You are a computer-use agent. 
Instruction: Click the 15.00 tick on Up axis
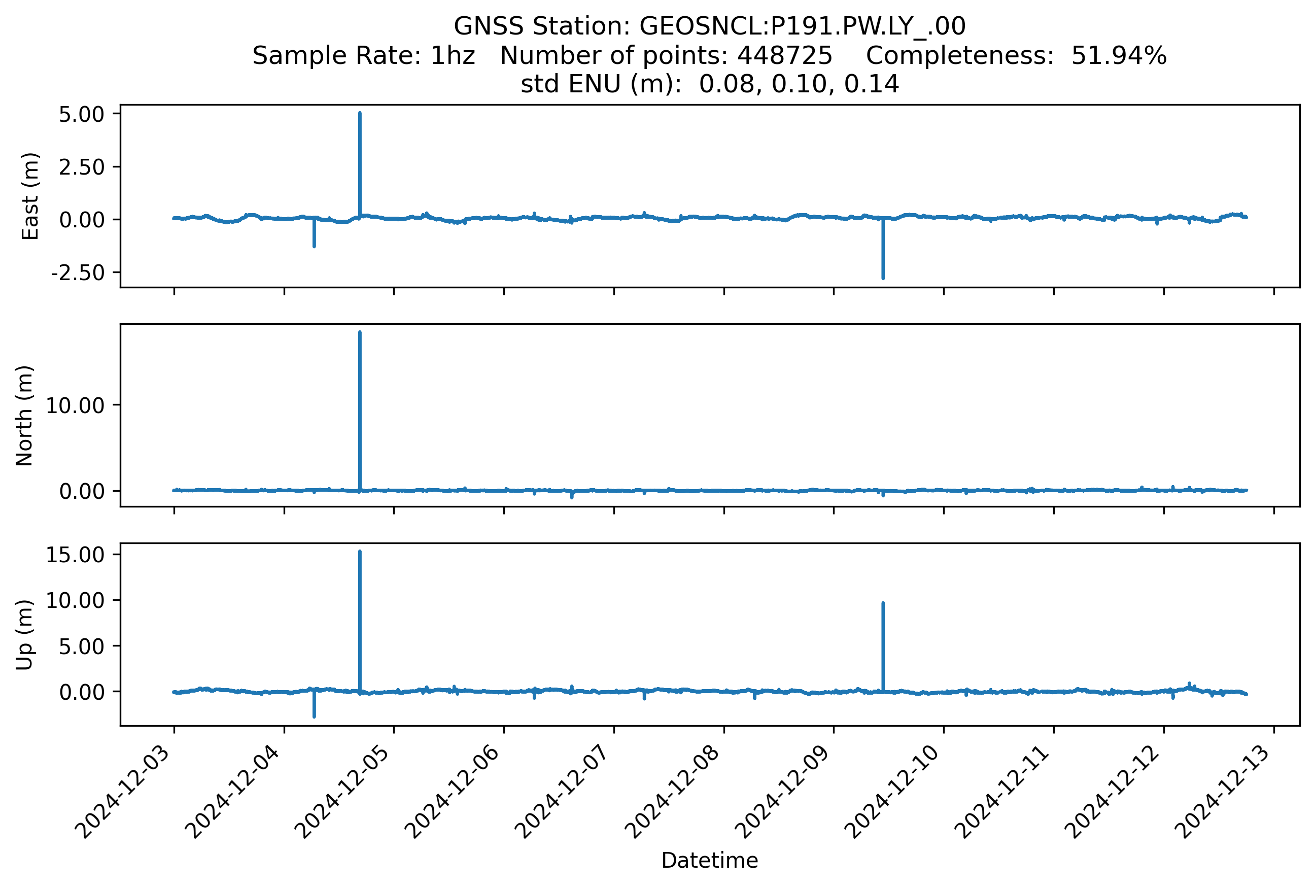pos(75,555)
